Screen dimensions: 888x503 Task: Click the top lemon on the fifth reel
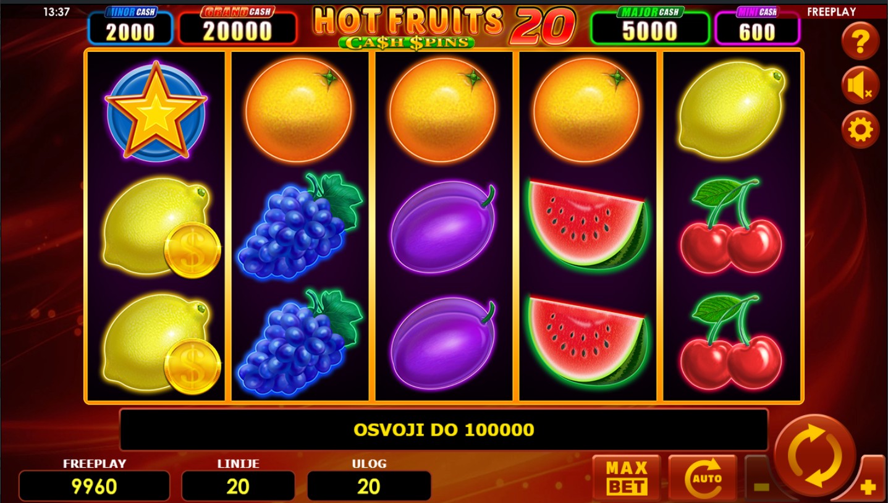pos(732,109)
